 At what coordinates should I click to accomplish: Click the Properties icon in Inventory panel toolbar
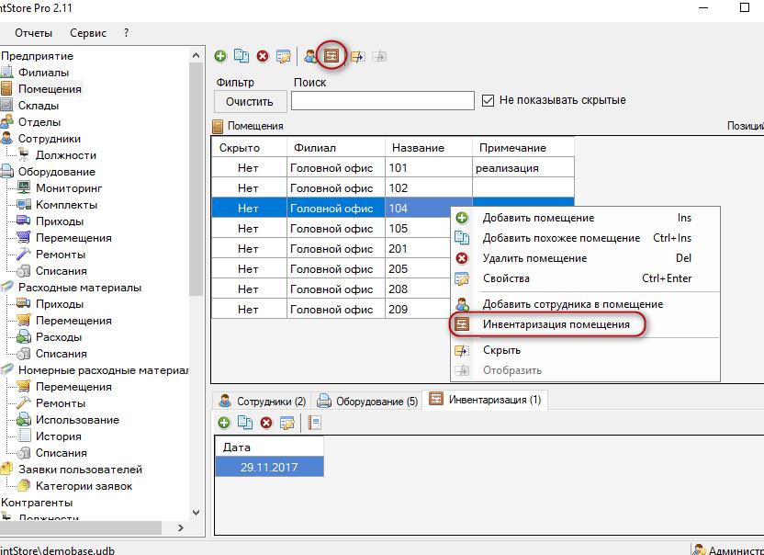coord(287,423)
